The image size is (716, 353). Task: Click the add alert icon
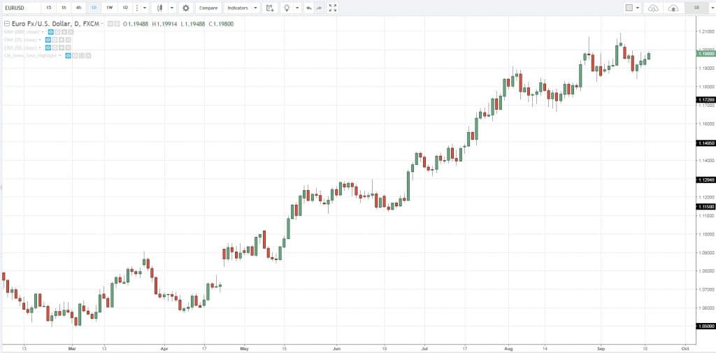click(270, 8)
